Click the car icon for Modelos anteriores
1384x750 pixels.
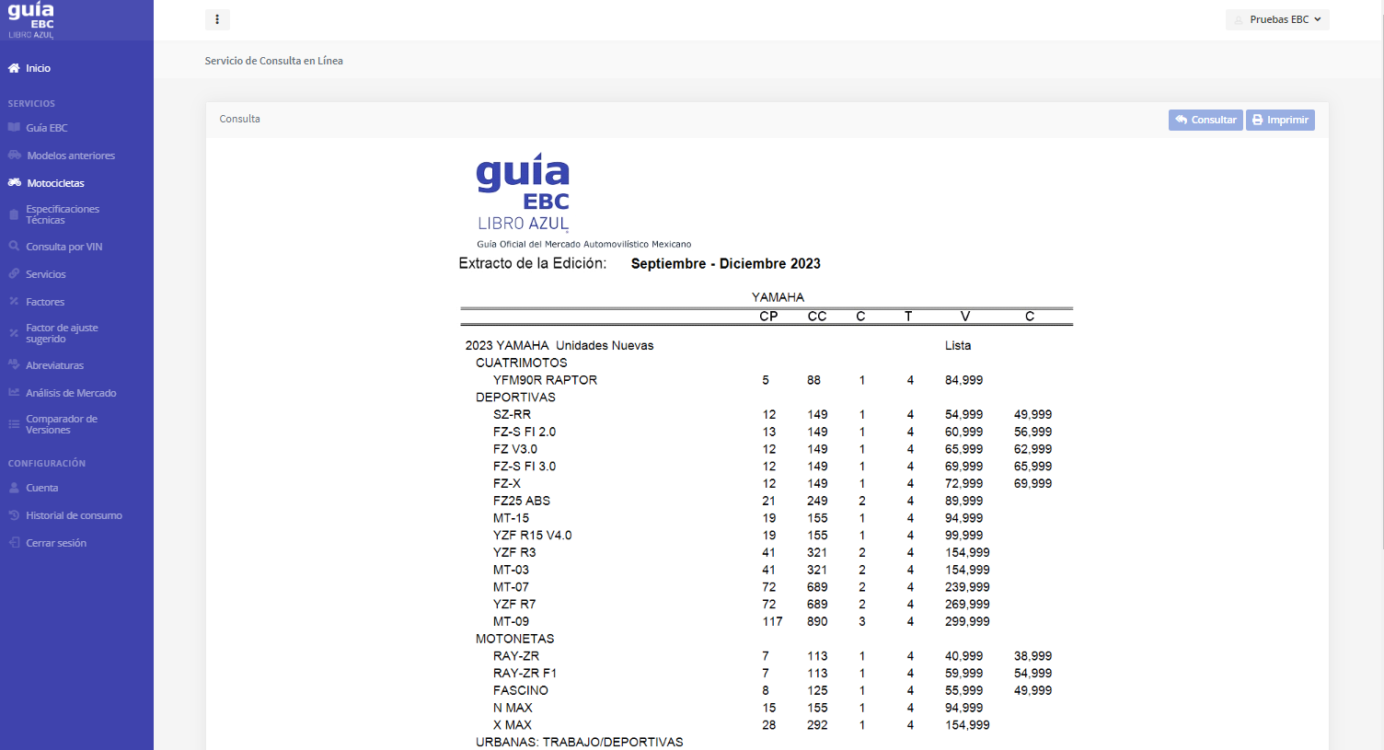coord(15,156)
